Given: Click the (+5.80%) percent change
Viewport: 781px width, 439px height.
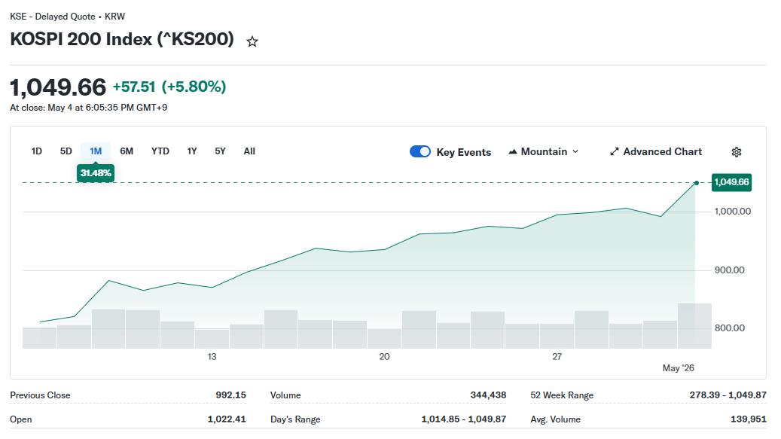Looking at the screenshot, I should tap(194, 87).
